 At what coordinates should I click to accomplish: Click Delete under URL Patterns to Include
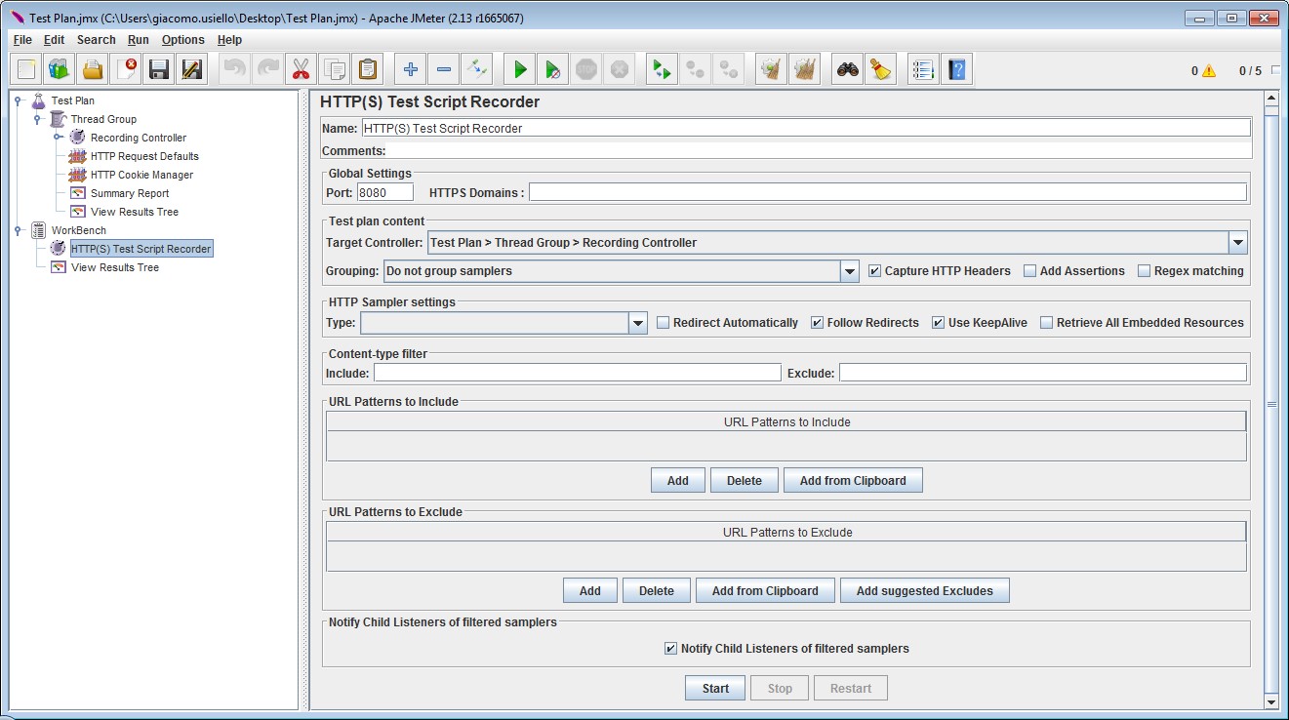click(745, 481)
